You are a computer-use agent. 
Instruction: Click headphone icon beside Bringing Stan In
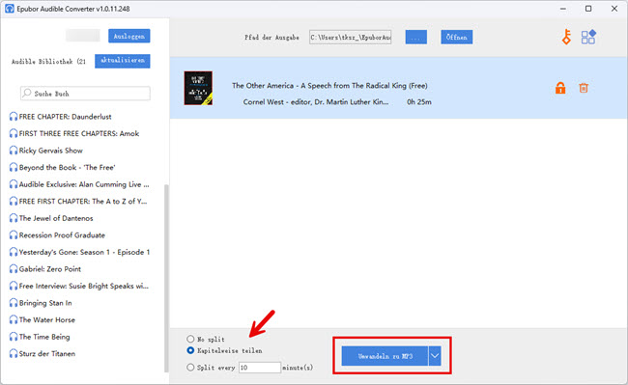[x=14, y=303]
